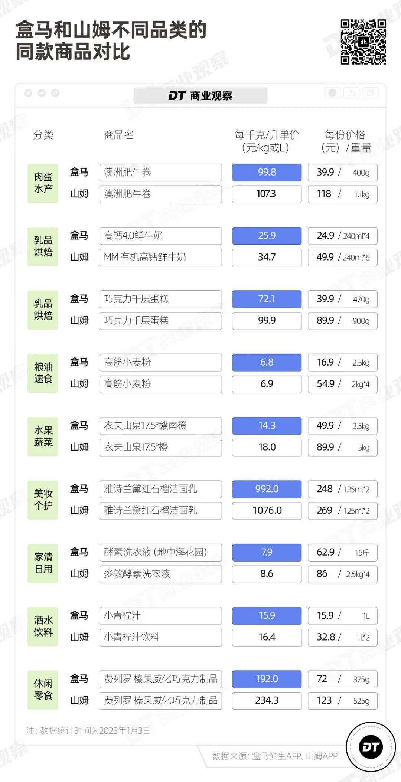
Task: Click the round DT logo badge
Action: click(371, 747)
